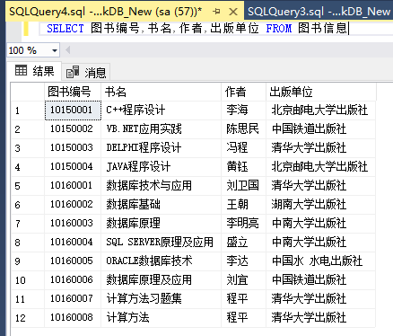The image size is (393, 336).
Task: Click the 作者 column header
Action: (x=244, y=92)
